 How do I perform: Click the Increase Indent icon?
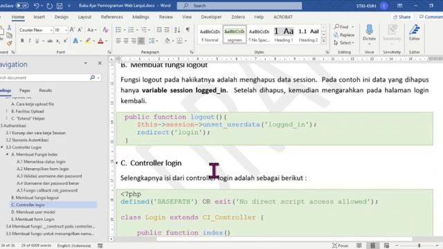point(167,30)
